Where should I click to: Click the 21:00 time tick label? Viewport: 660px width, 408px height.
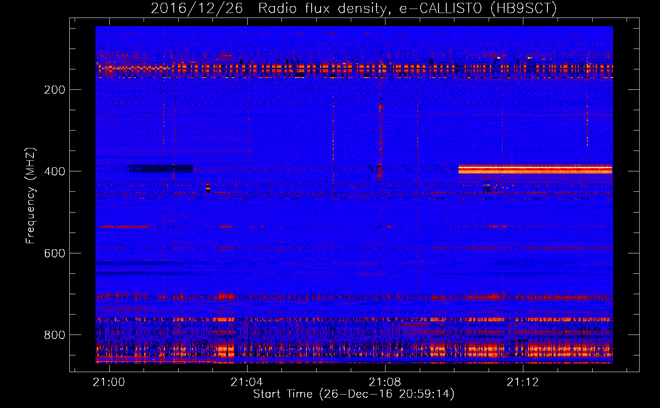109,382
